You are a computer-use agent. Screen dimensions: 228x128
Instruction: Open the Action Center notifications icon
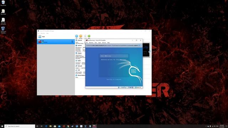tap(226, 126)
